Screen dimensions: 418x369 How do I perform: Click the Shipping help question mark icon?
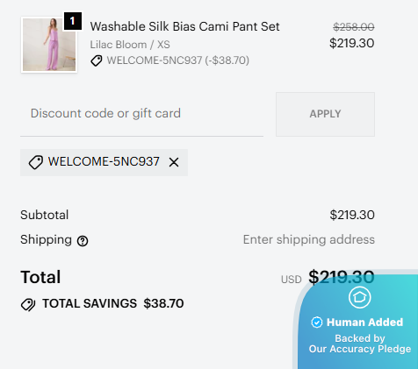(83, 241)
